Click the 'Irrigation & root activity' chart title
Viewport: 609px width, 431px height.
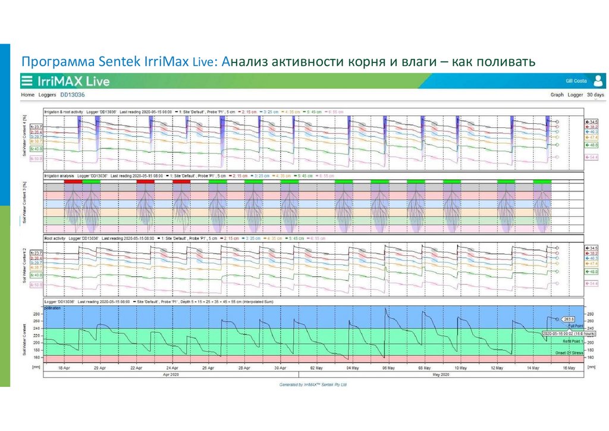[64, 112]
